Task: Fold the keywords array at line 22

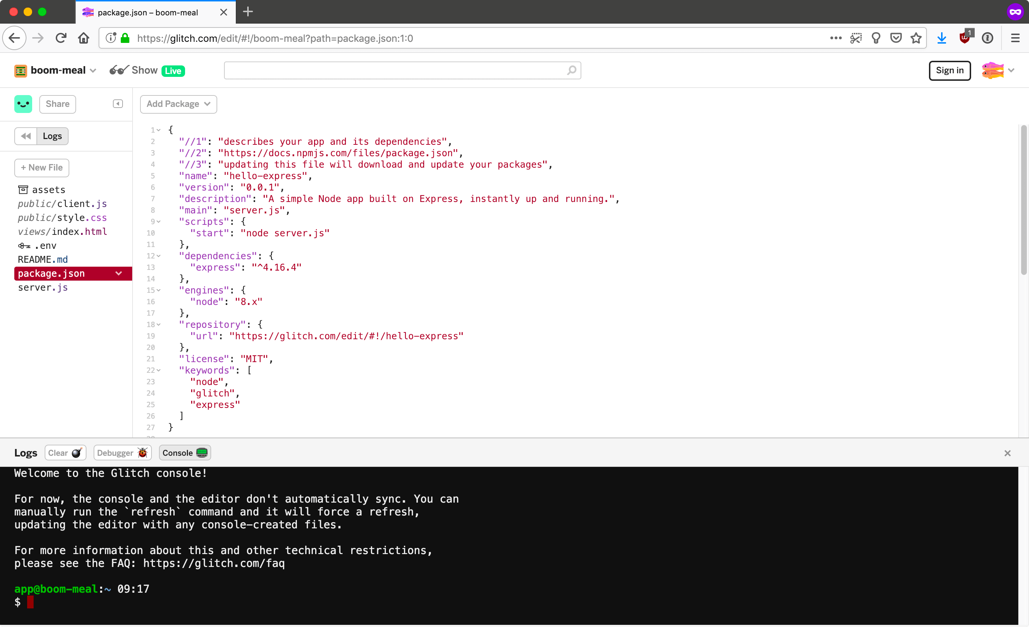Action: [x=159, y=371]
